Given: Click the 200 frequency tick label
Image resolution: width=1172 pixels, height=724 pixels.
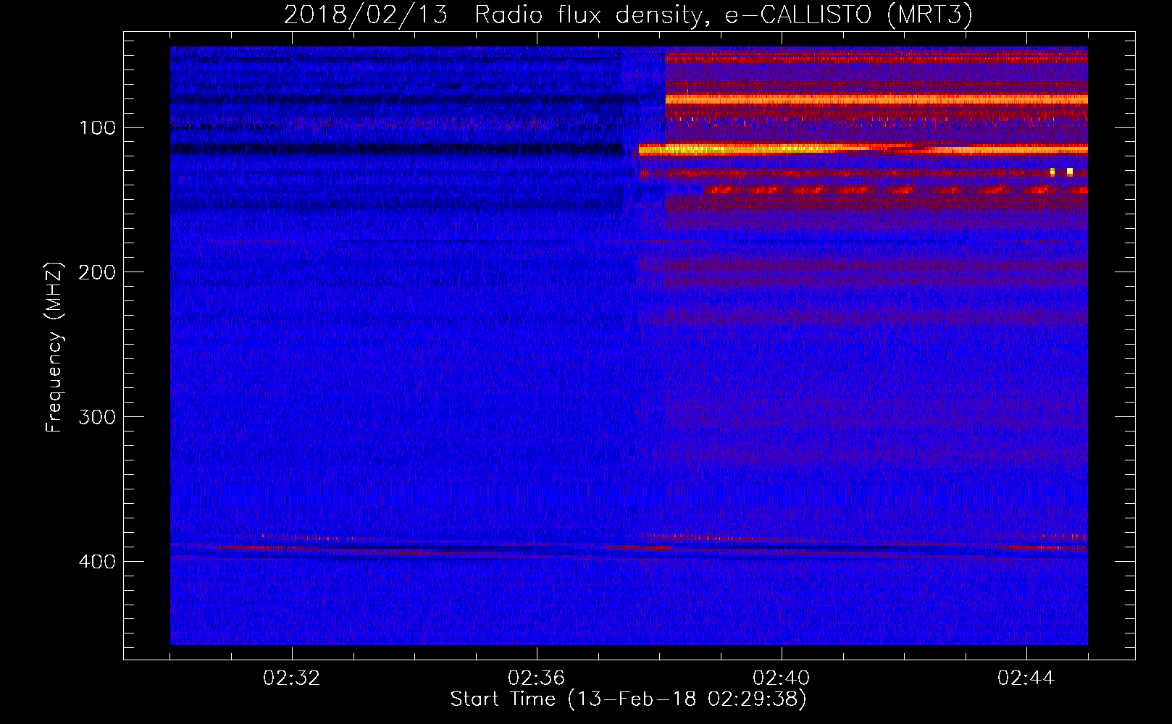Looking at the screenshot, I should (x=97, y=273).
